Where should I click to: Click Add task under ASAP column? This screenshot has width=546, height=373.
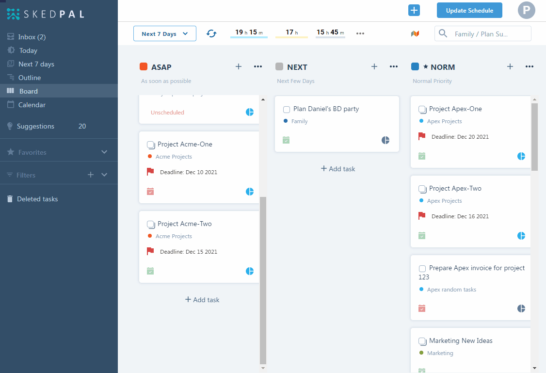click(x=202, y=299)
